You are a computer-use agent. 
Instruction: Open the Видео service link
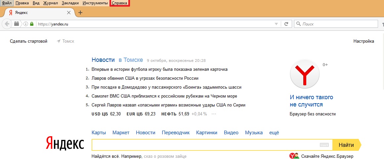tap(231, 133)
